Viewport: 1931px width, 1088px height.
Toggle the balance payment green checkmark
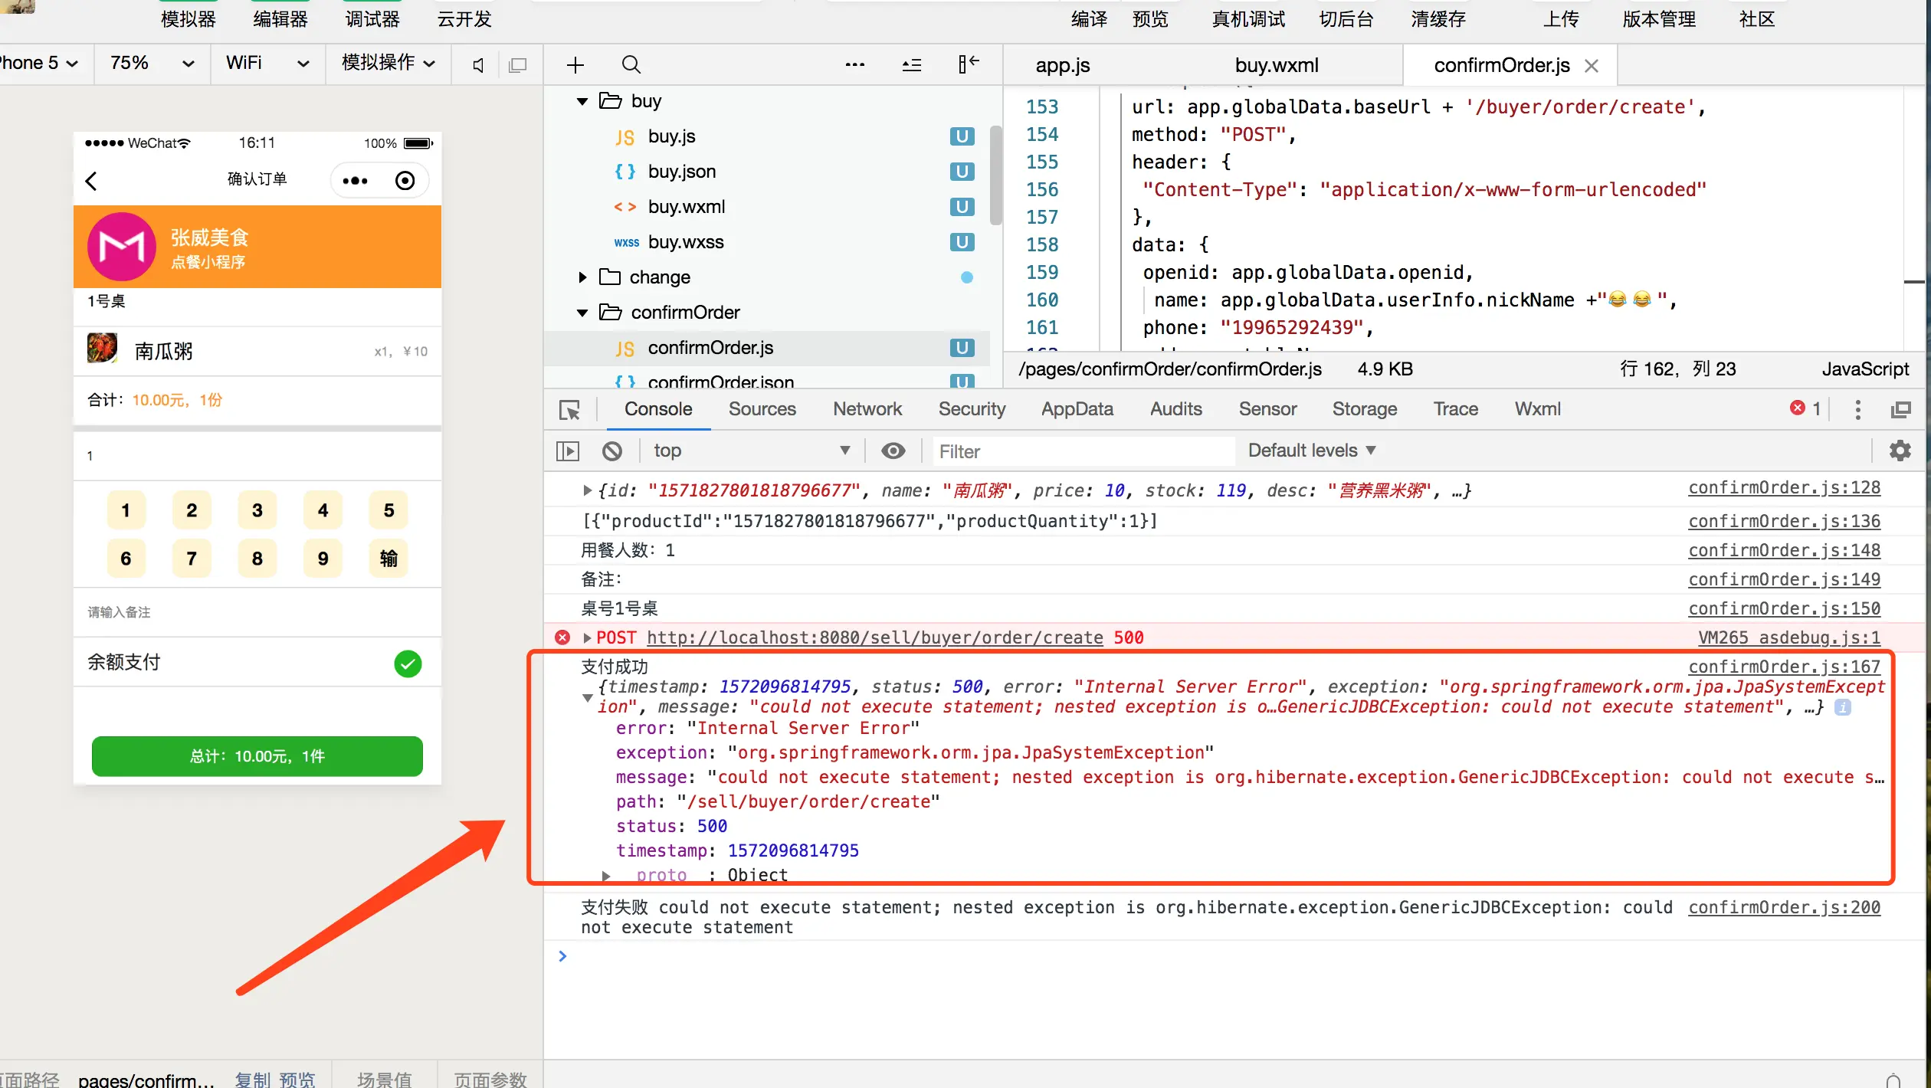point(408,664)
